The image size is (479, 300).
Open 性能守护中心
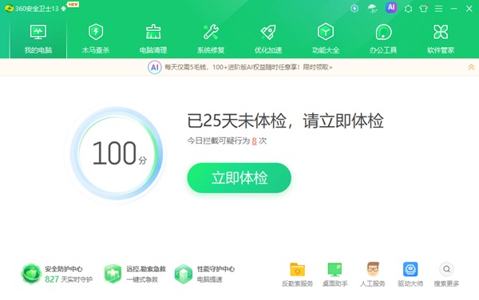click(x=204, y=274)
